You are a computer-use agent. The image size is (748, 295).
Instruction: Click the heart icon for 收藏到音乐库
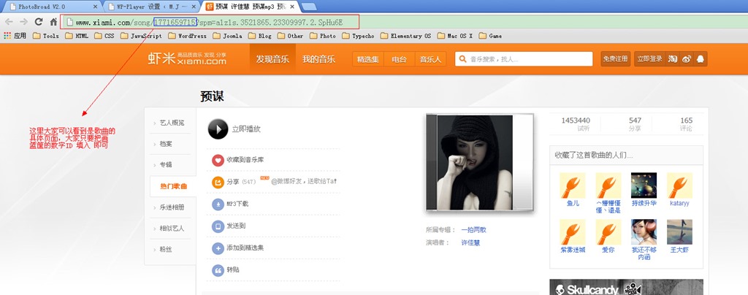pos(218,160)
